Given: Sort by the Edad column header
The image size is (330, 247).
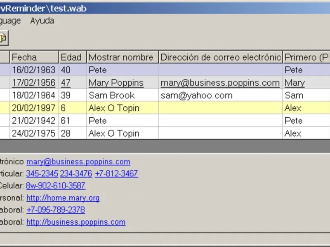Looking at the screenshot, I should pos(73,57).
